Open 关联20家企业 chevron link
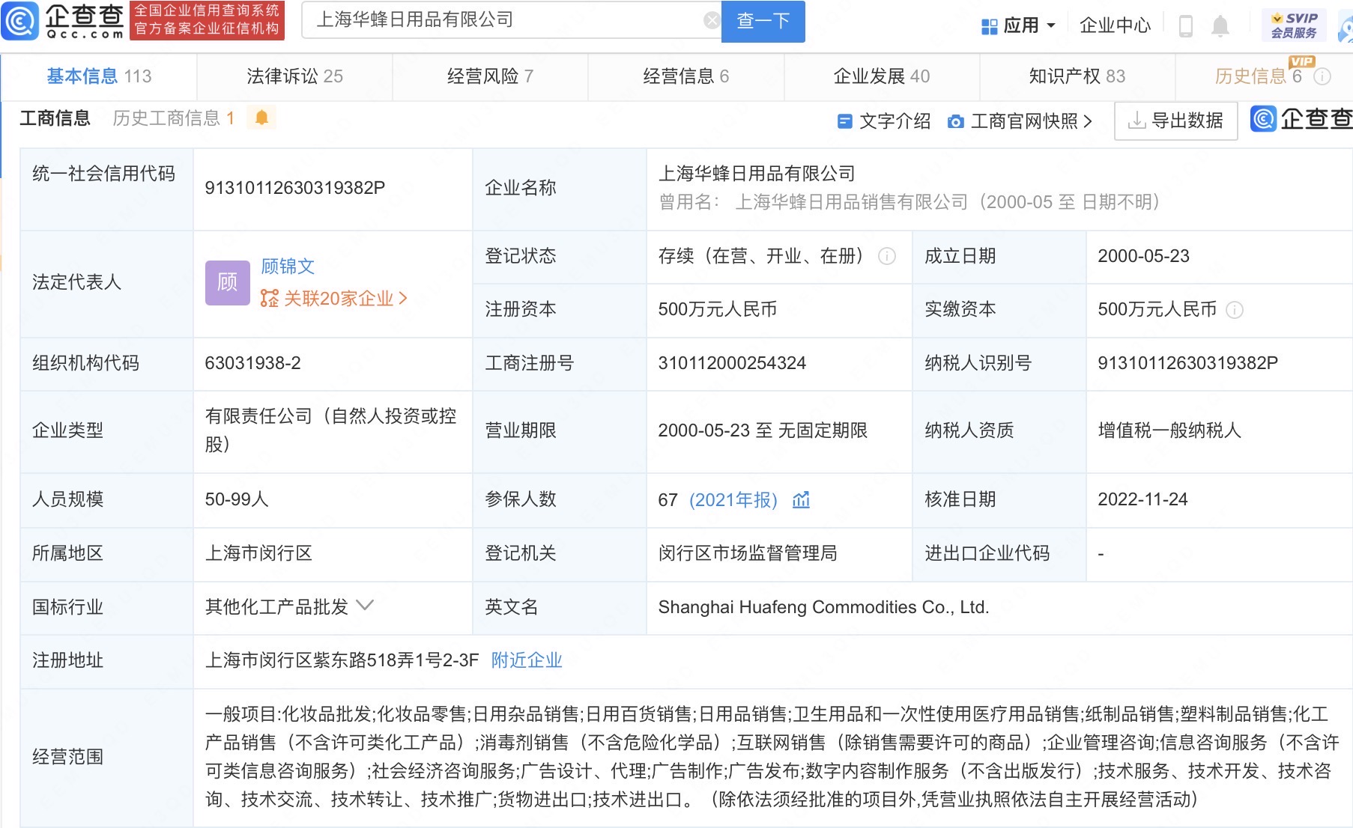 coord(403,299)
